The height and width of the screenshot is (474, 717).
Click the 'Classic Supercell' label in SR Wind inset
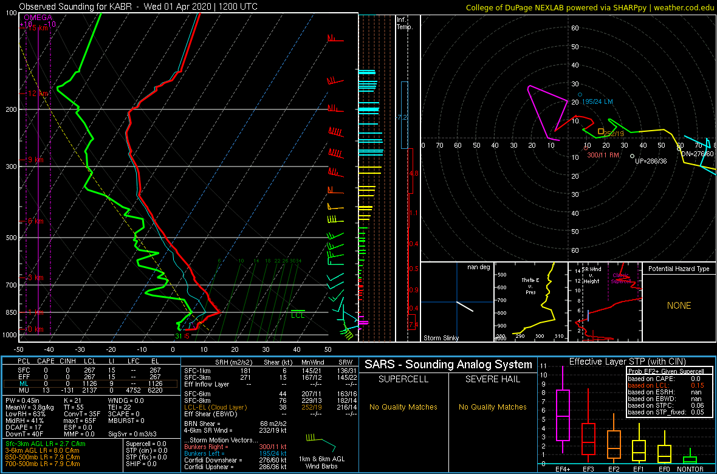(621, 277)
